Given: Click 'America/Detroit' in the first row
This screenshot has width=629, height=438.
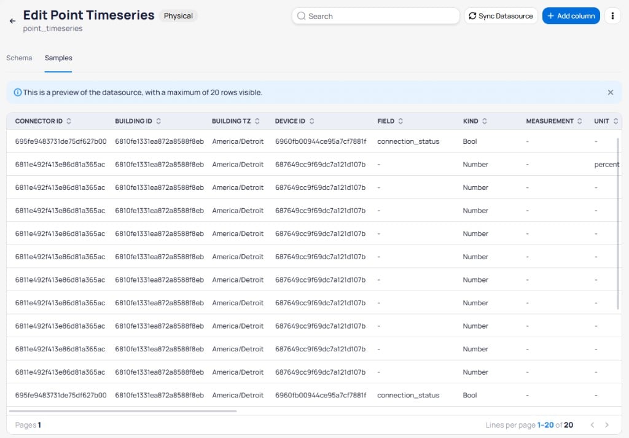Looking at the screenshot, I should 238,141.
